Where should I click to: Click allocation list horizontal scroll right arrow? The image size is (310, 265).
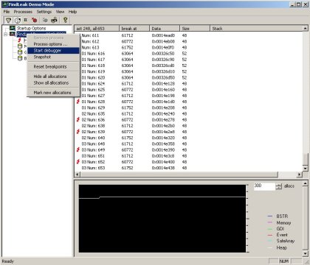pyautogui.click(x=300, y=174)
